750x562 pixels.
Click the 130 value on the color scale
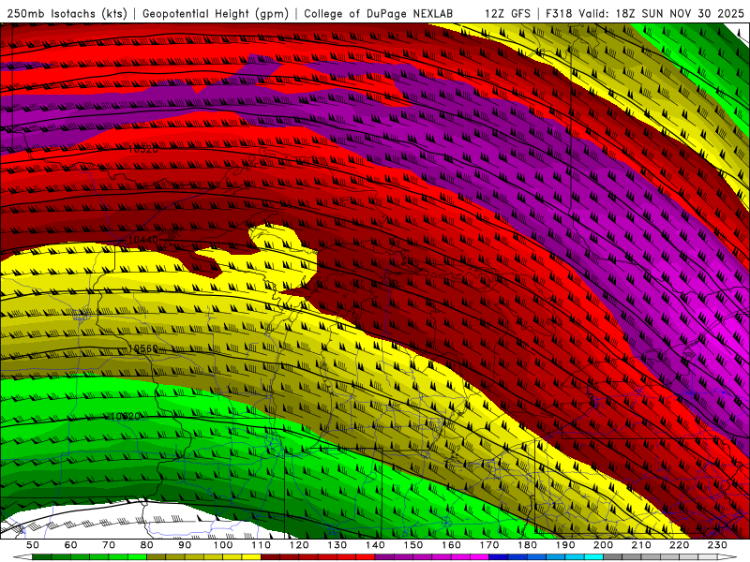pos(337,545)
